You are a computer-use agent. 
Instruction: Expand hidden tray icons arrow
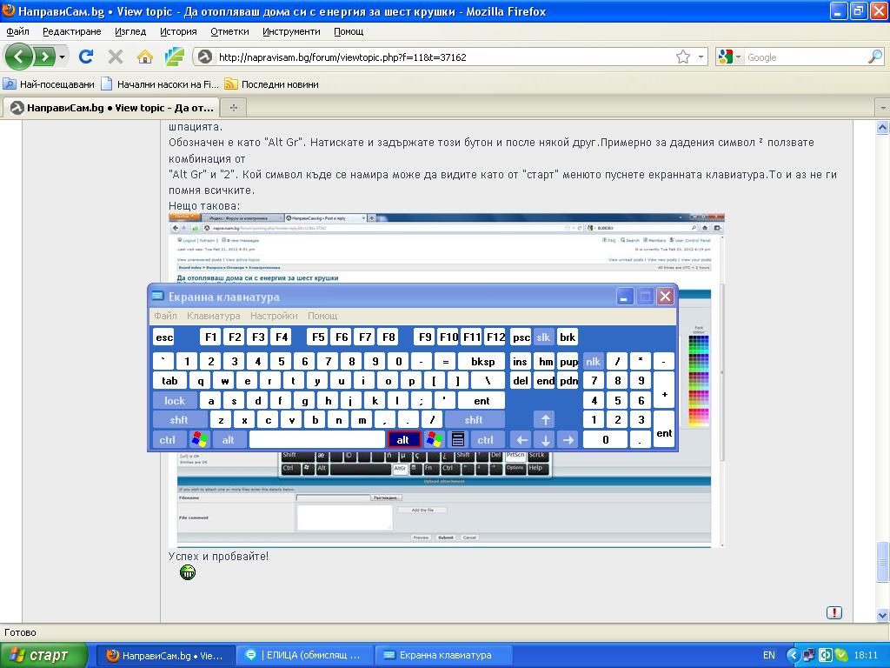pyautogui.click(x=793, y=655)
